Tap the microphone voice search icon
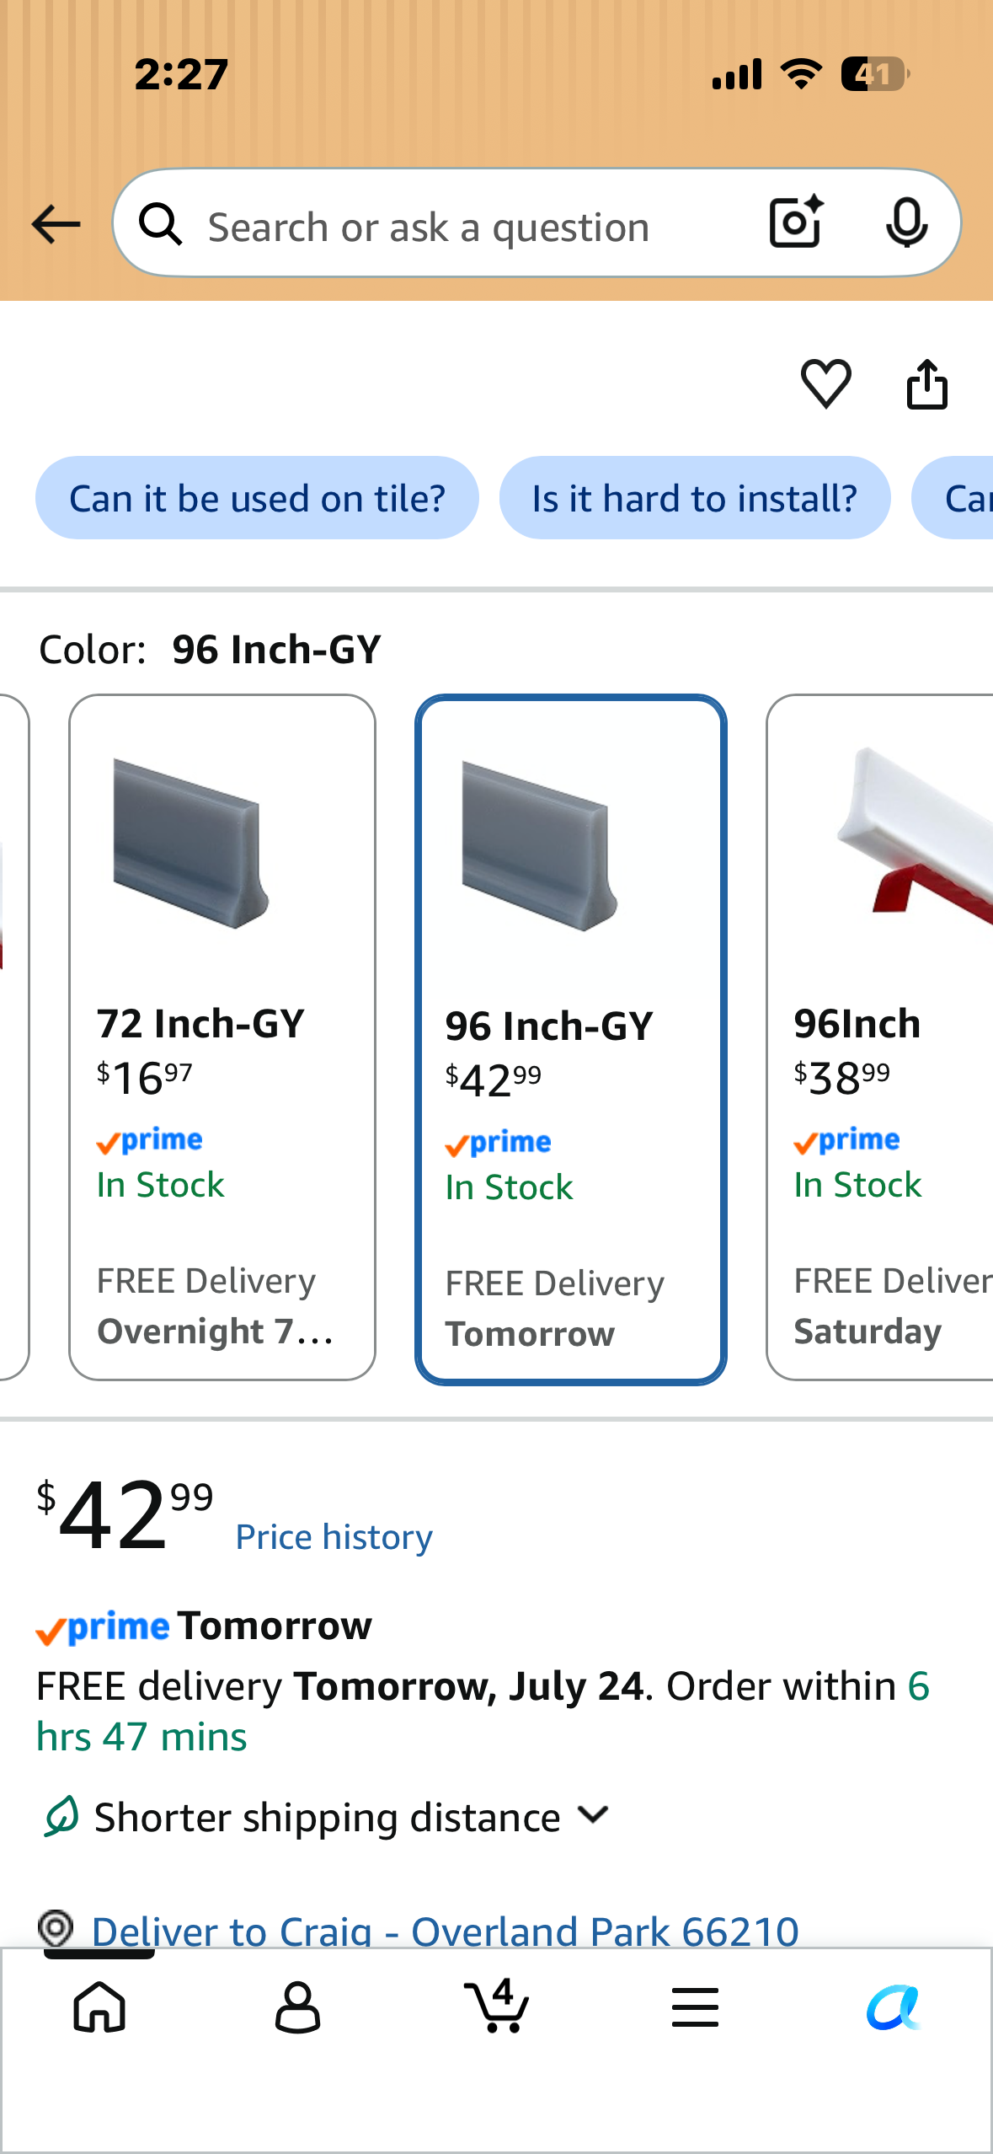Viewport: 993px width, 2154px height. (907, 223)
